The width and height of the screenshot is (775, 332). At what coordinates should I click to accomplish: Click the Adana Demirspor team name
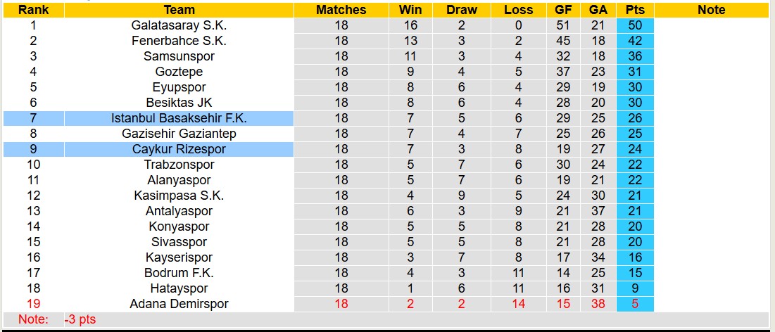coord(179,304)
